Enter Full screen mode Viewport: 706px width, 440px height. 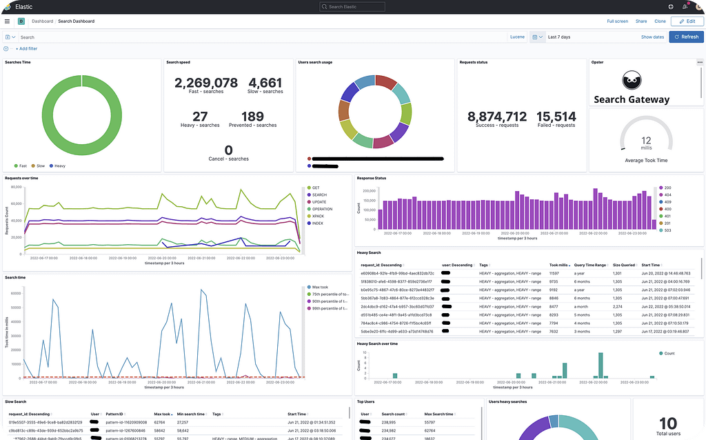pos(617,21)
